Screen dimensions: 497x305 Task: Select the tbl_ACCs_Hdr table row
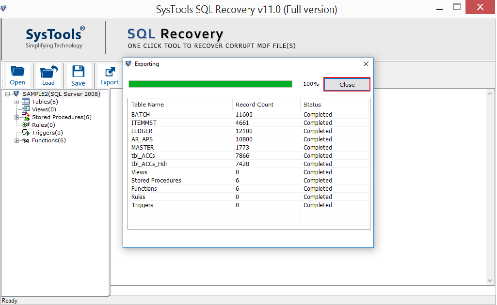click(x=249, y=164)
